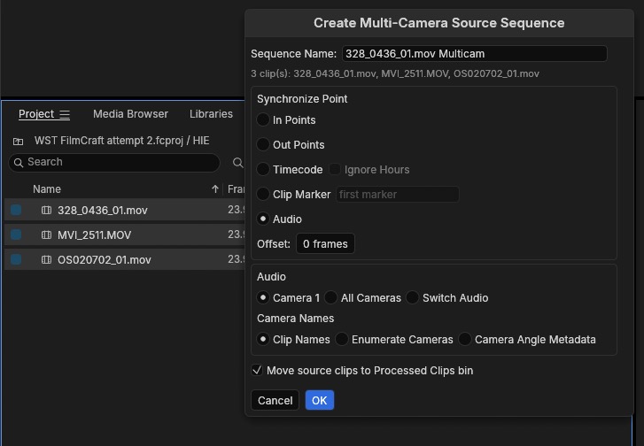
Task: Click the bin folder navigate-up icon
Action: 18,141
